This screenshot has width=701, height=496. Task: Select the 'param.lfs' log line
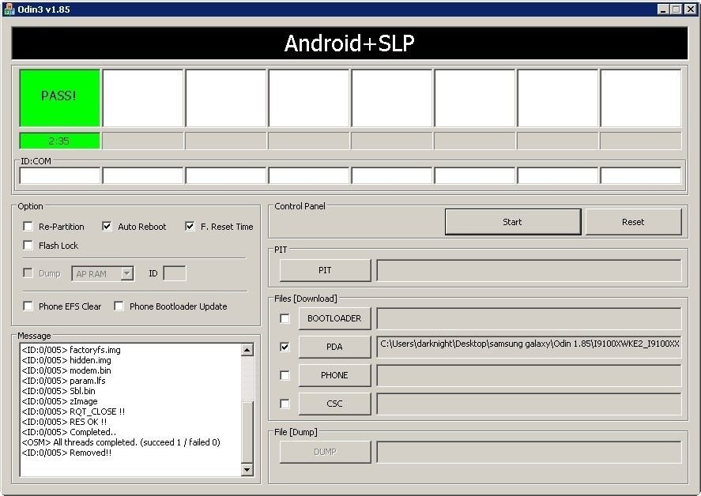coord(63,381)
